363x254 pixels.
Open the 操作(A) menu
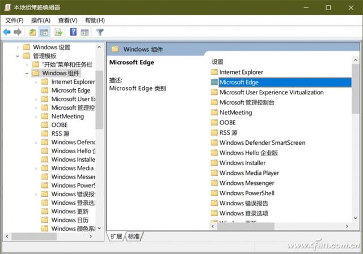point(41,20)
